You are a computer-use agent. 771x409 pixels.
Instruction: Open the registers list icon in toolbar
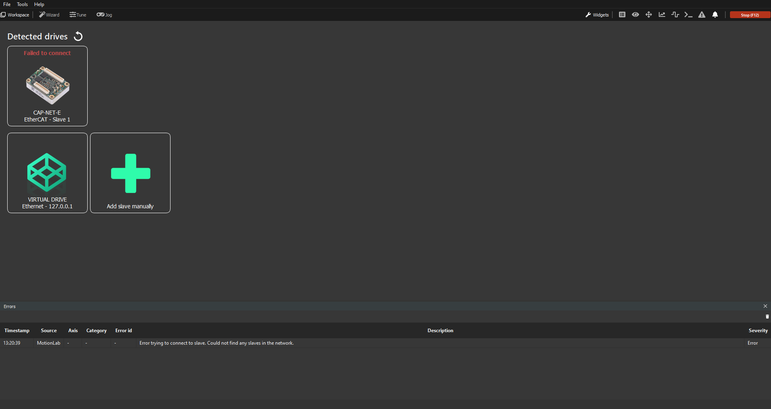(x=622, y=15)
